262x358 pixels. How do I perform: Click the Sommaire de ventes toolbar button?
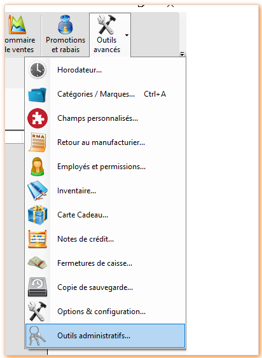click(x=20, y=34)
